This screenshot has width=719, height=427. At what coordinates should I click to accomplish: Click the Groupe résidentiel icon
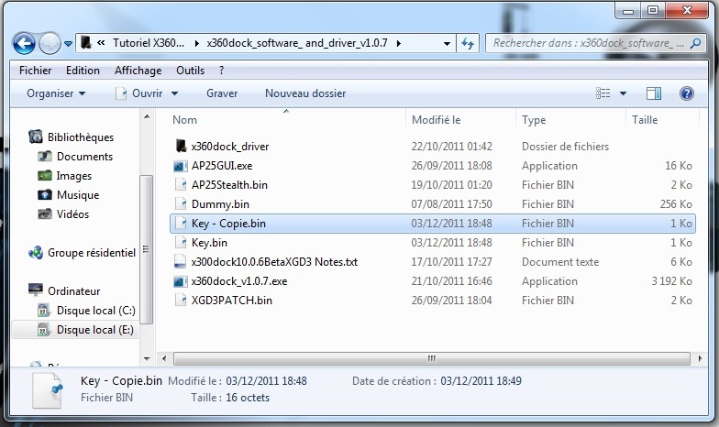(35, 253)
